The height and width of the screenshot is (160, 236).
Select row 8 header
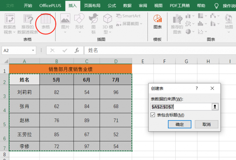click(5, 154)
